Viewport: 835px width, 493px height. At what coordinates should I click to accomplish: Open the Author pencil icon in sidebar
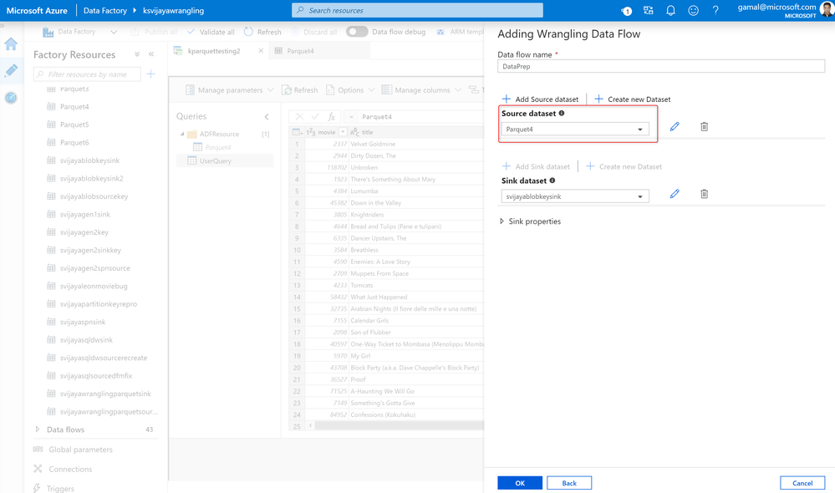coord(11,70)
